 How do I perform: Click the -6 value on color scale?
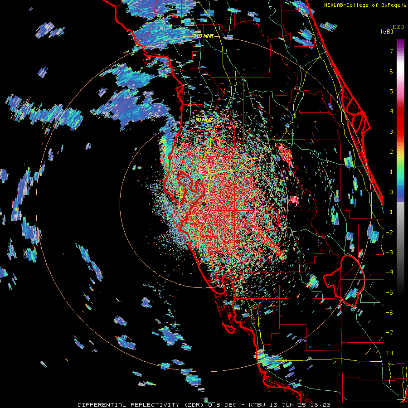(x=389, y=313)
